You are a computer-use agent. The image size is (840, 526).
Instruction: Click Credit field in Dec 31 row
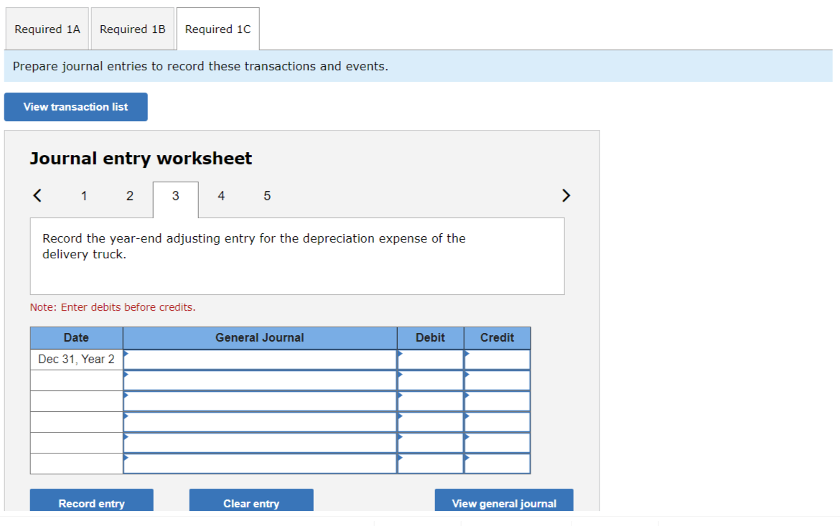[497, 360]
